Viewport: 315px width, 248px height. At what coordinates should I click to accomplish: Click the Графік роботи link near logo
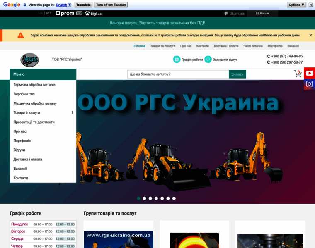[192, 60]
